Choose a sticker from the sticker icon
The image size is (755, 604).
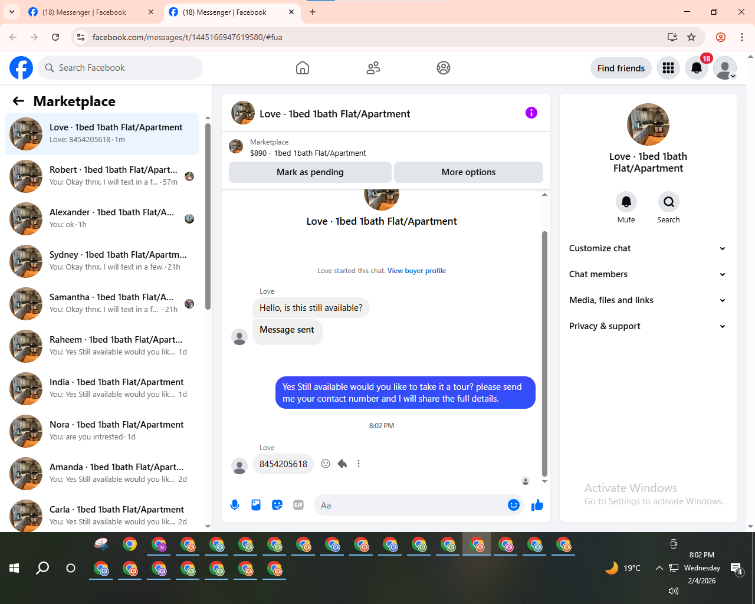tap(277, 505)
